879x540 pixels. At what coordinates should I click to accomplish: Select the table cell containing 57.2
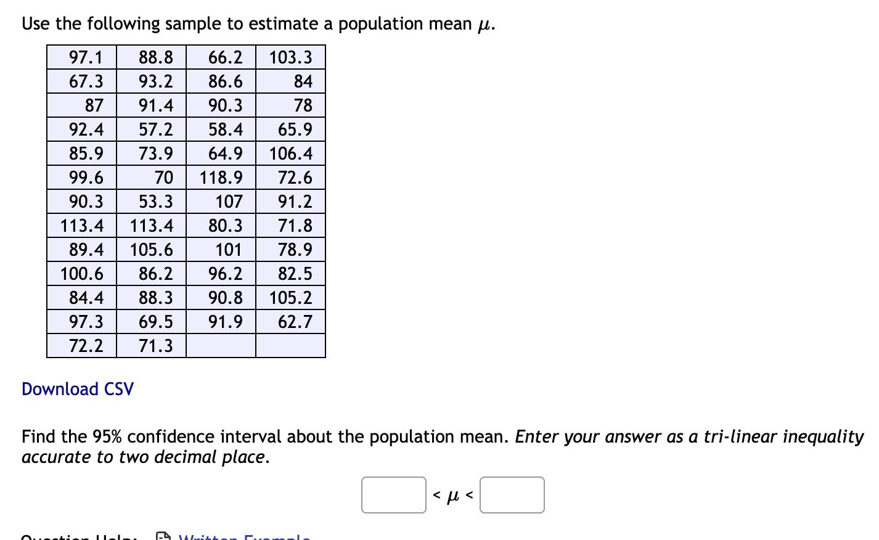150,129
